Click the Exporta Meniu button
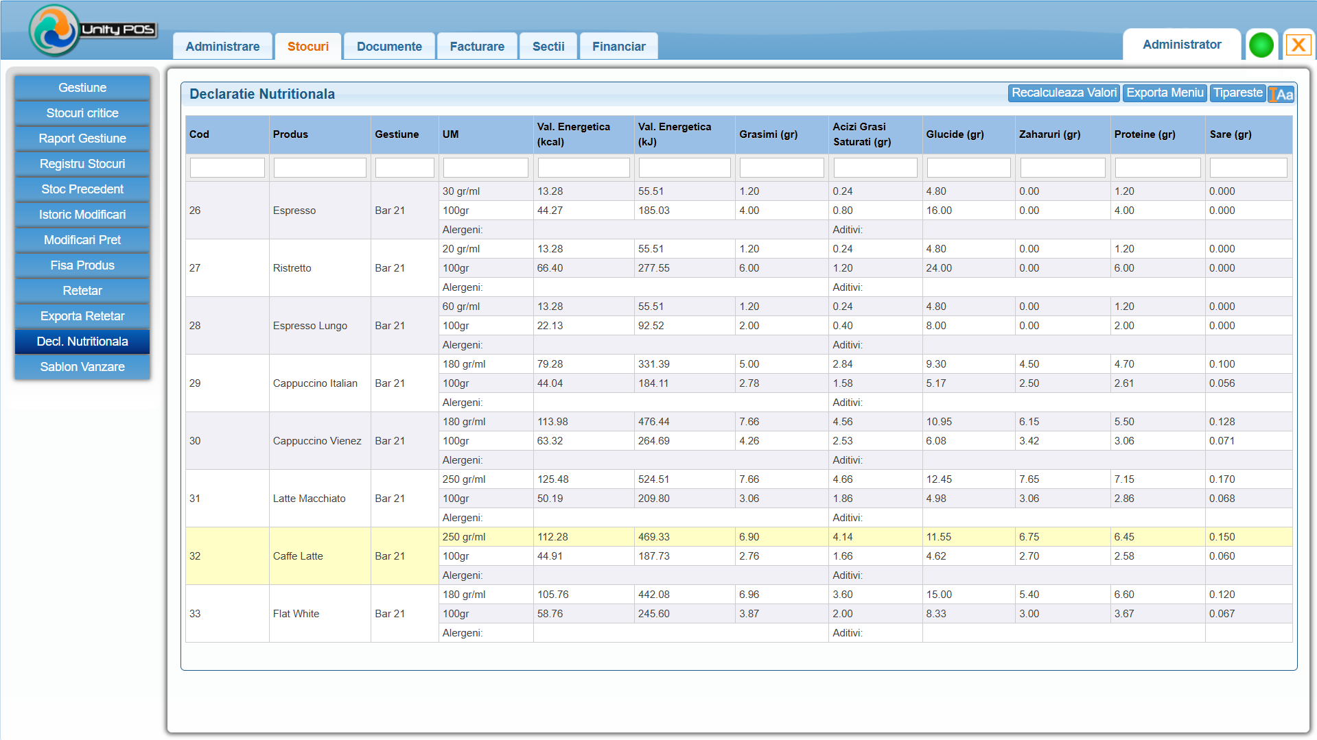Screen dimensions: 1317x740 (x=1165, y=93)
